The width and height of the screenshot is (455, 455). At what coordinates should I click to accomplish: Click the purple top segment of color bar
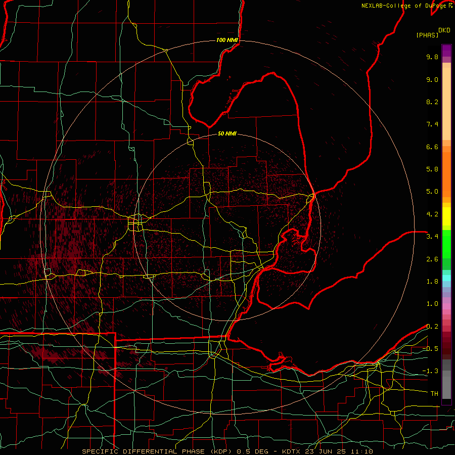point(446,51)
